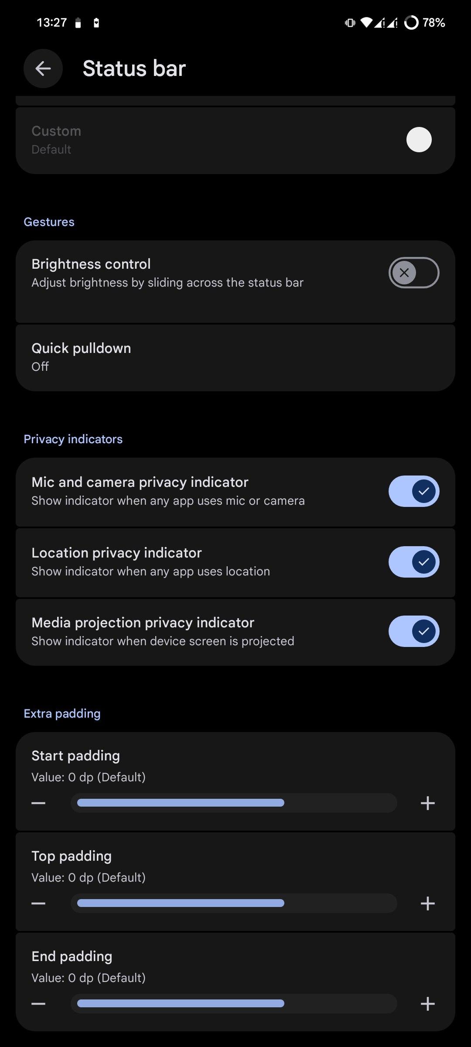The height and width of the screenshot is (1047, 471).
Task: Increase Start padding with plus icon
Action: pos(427,803)
